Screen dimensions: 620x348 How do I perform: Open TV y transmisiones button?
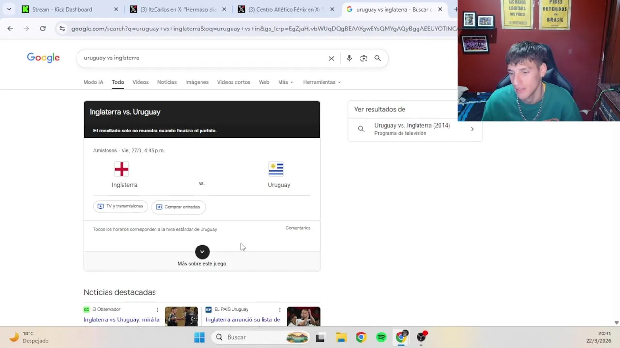(121, 206)
